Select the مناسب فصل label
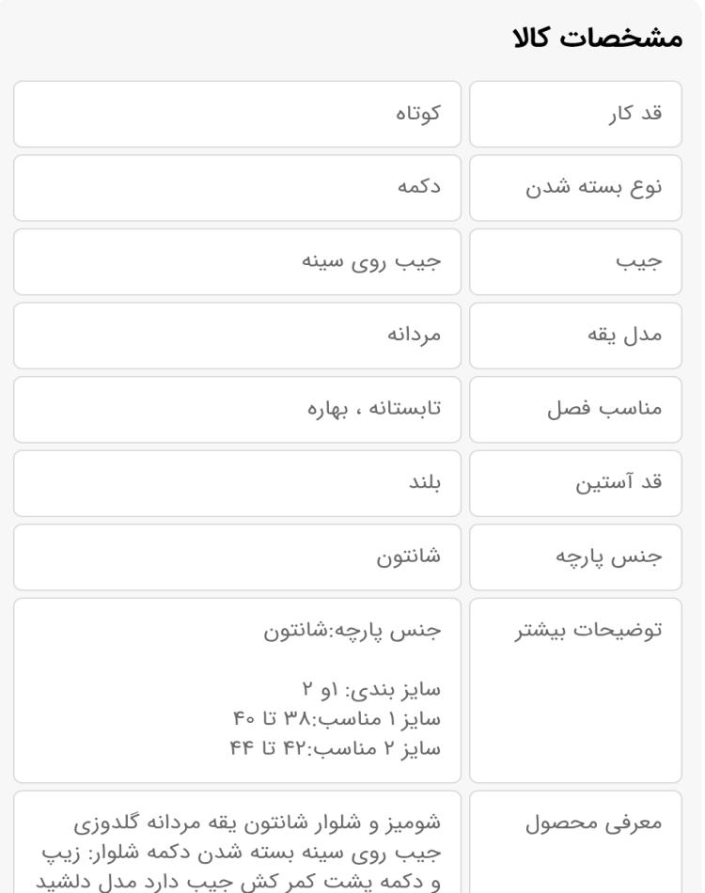 coord(604,409)
